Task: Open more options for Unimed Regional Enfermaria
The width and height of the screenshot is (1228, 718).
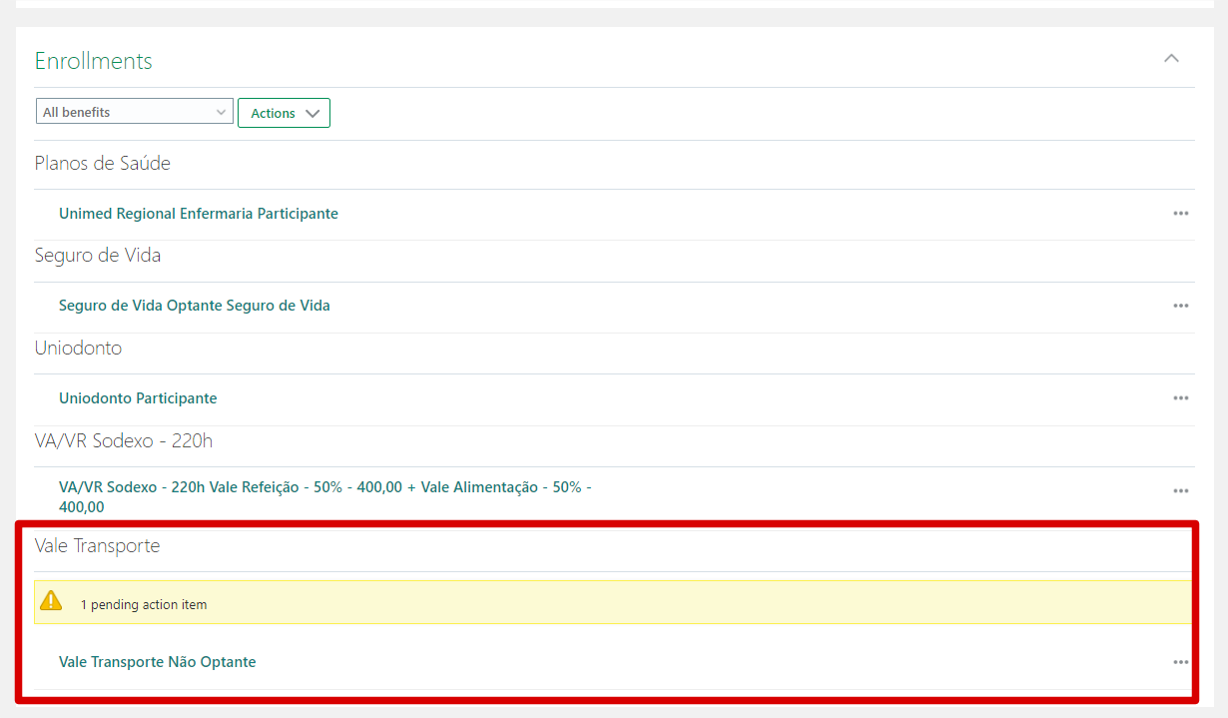Action: [1181, 214]
